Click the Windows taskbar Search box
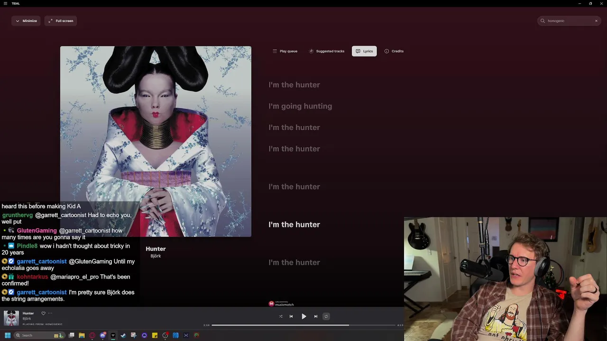The image size is (607, 341). pyautogui.click(x=39, y=335)
